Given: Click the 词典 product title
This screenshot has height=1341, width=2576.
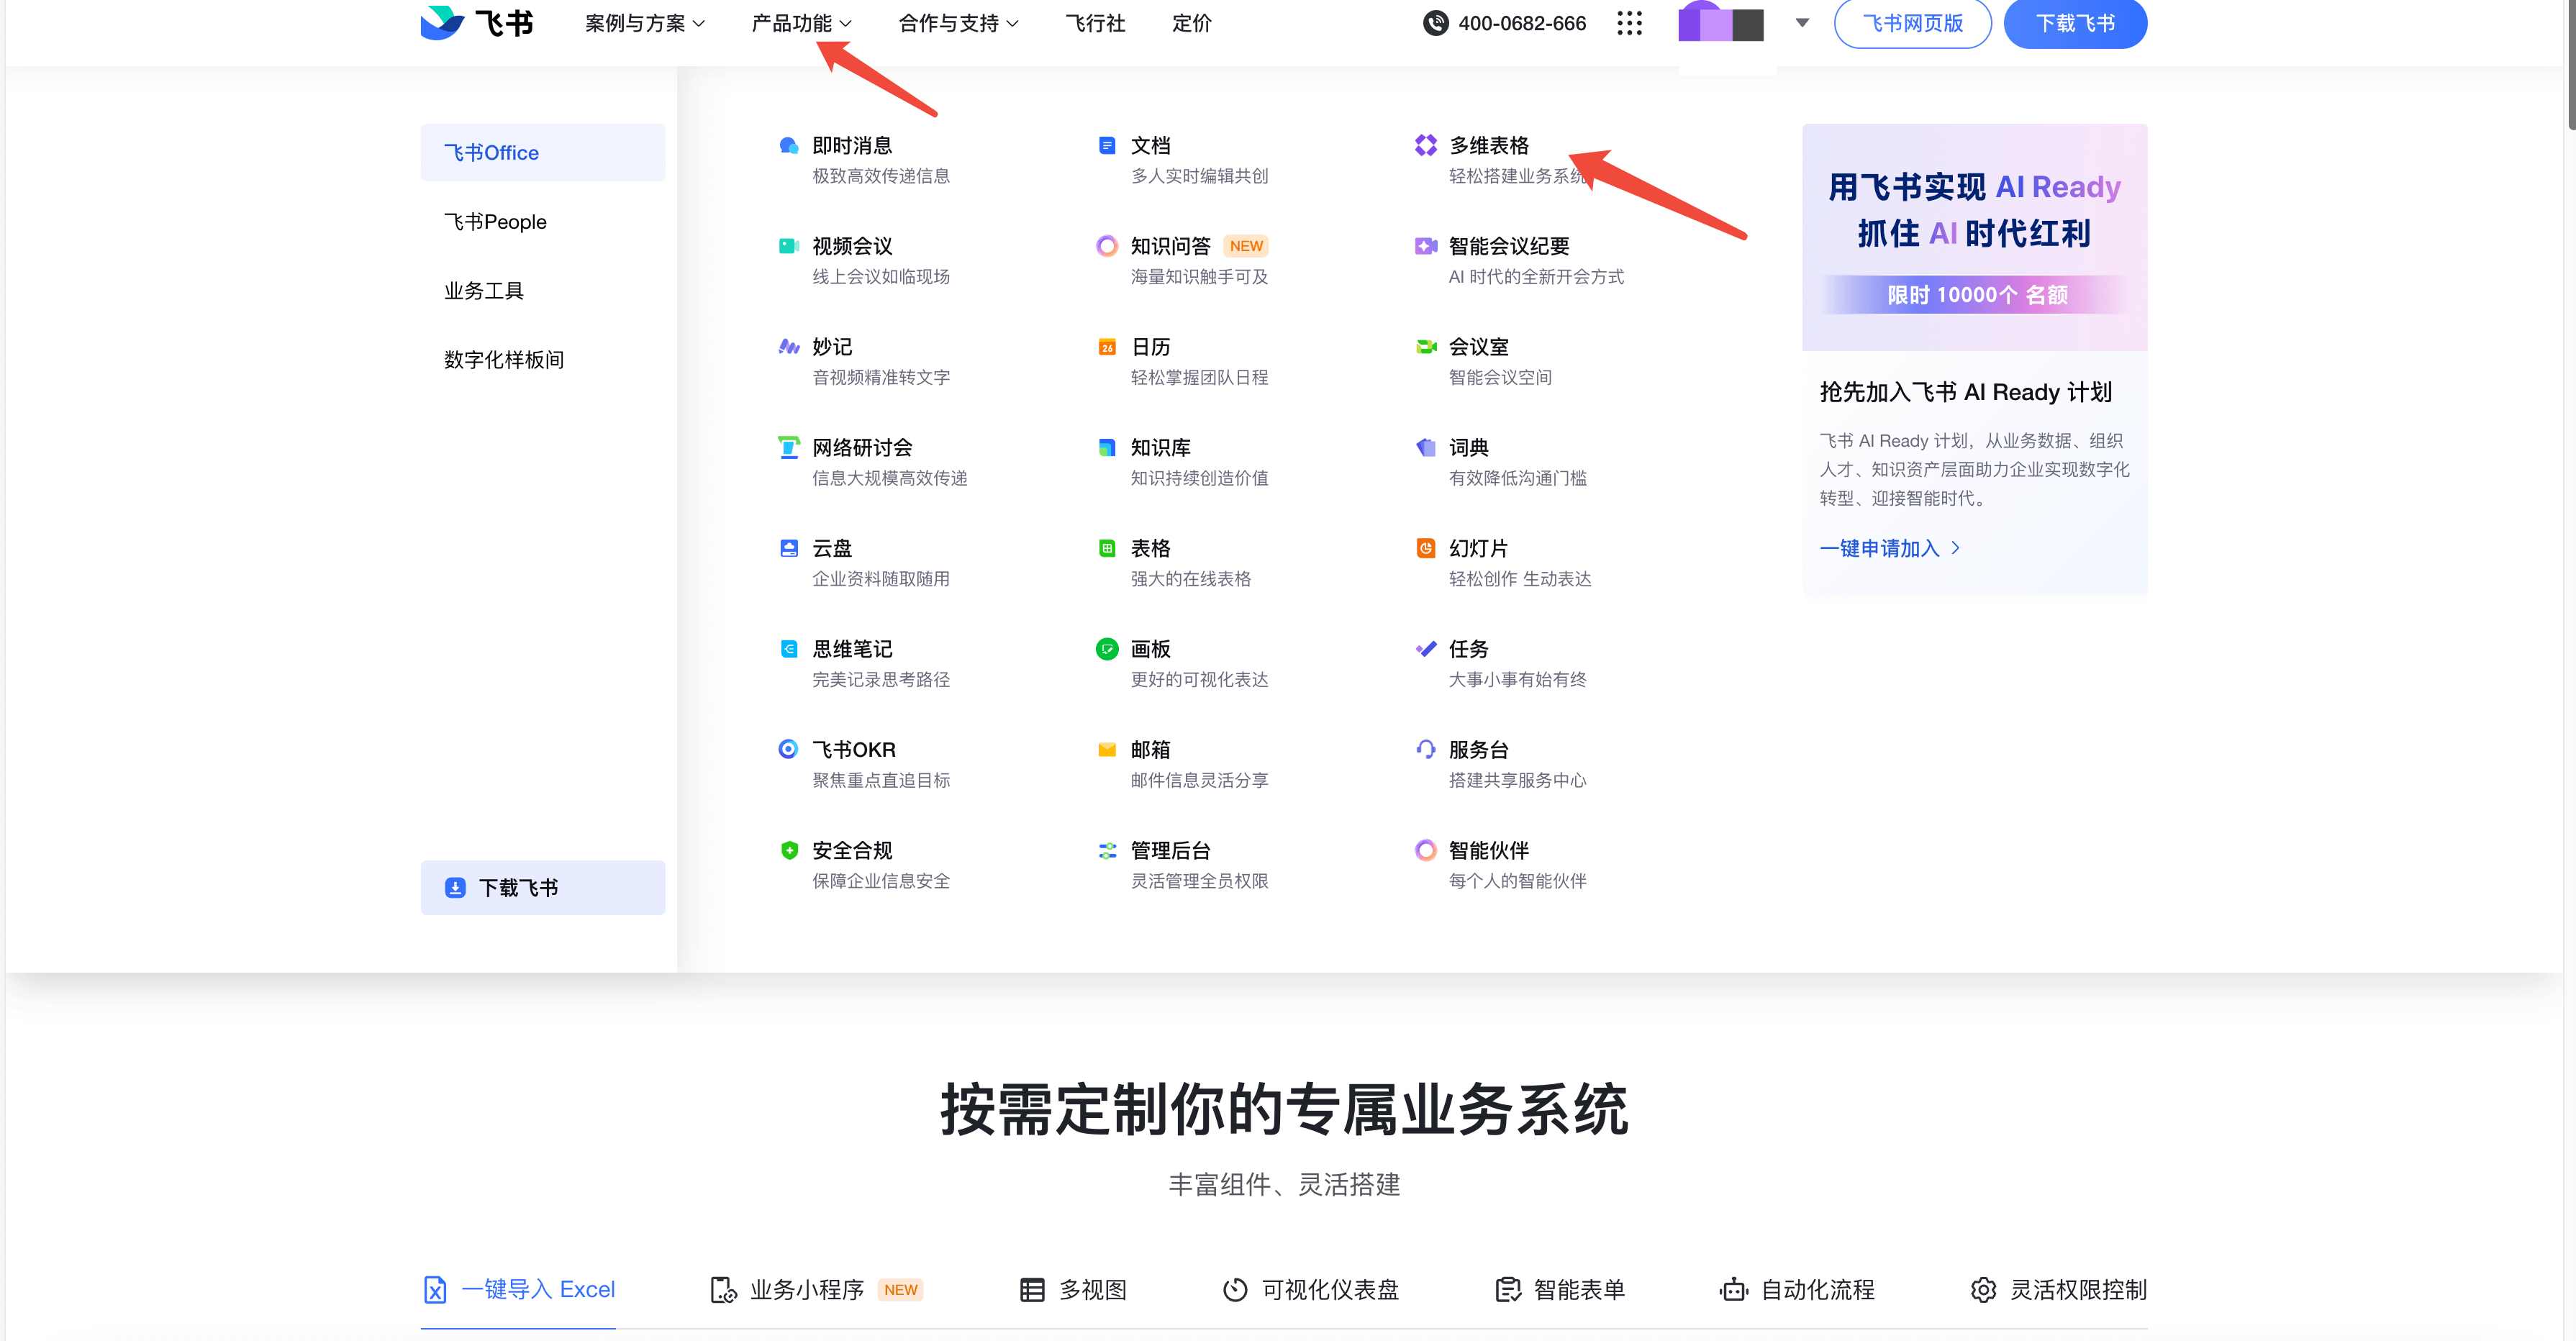Looking at the screenshot, I should pyautogui.click(x=1469, y=448).
